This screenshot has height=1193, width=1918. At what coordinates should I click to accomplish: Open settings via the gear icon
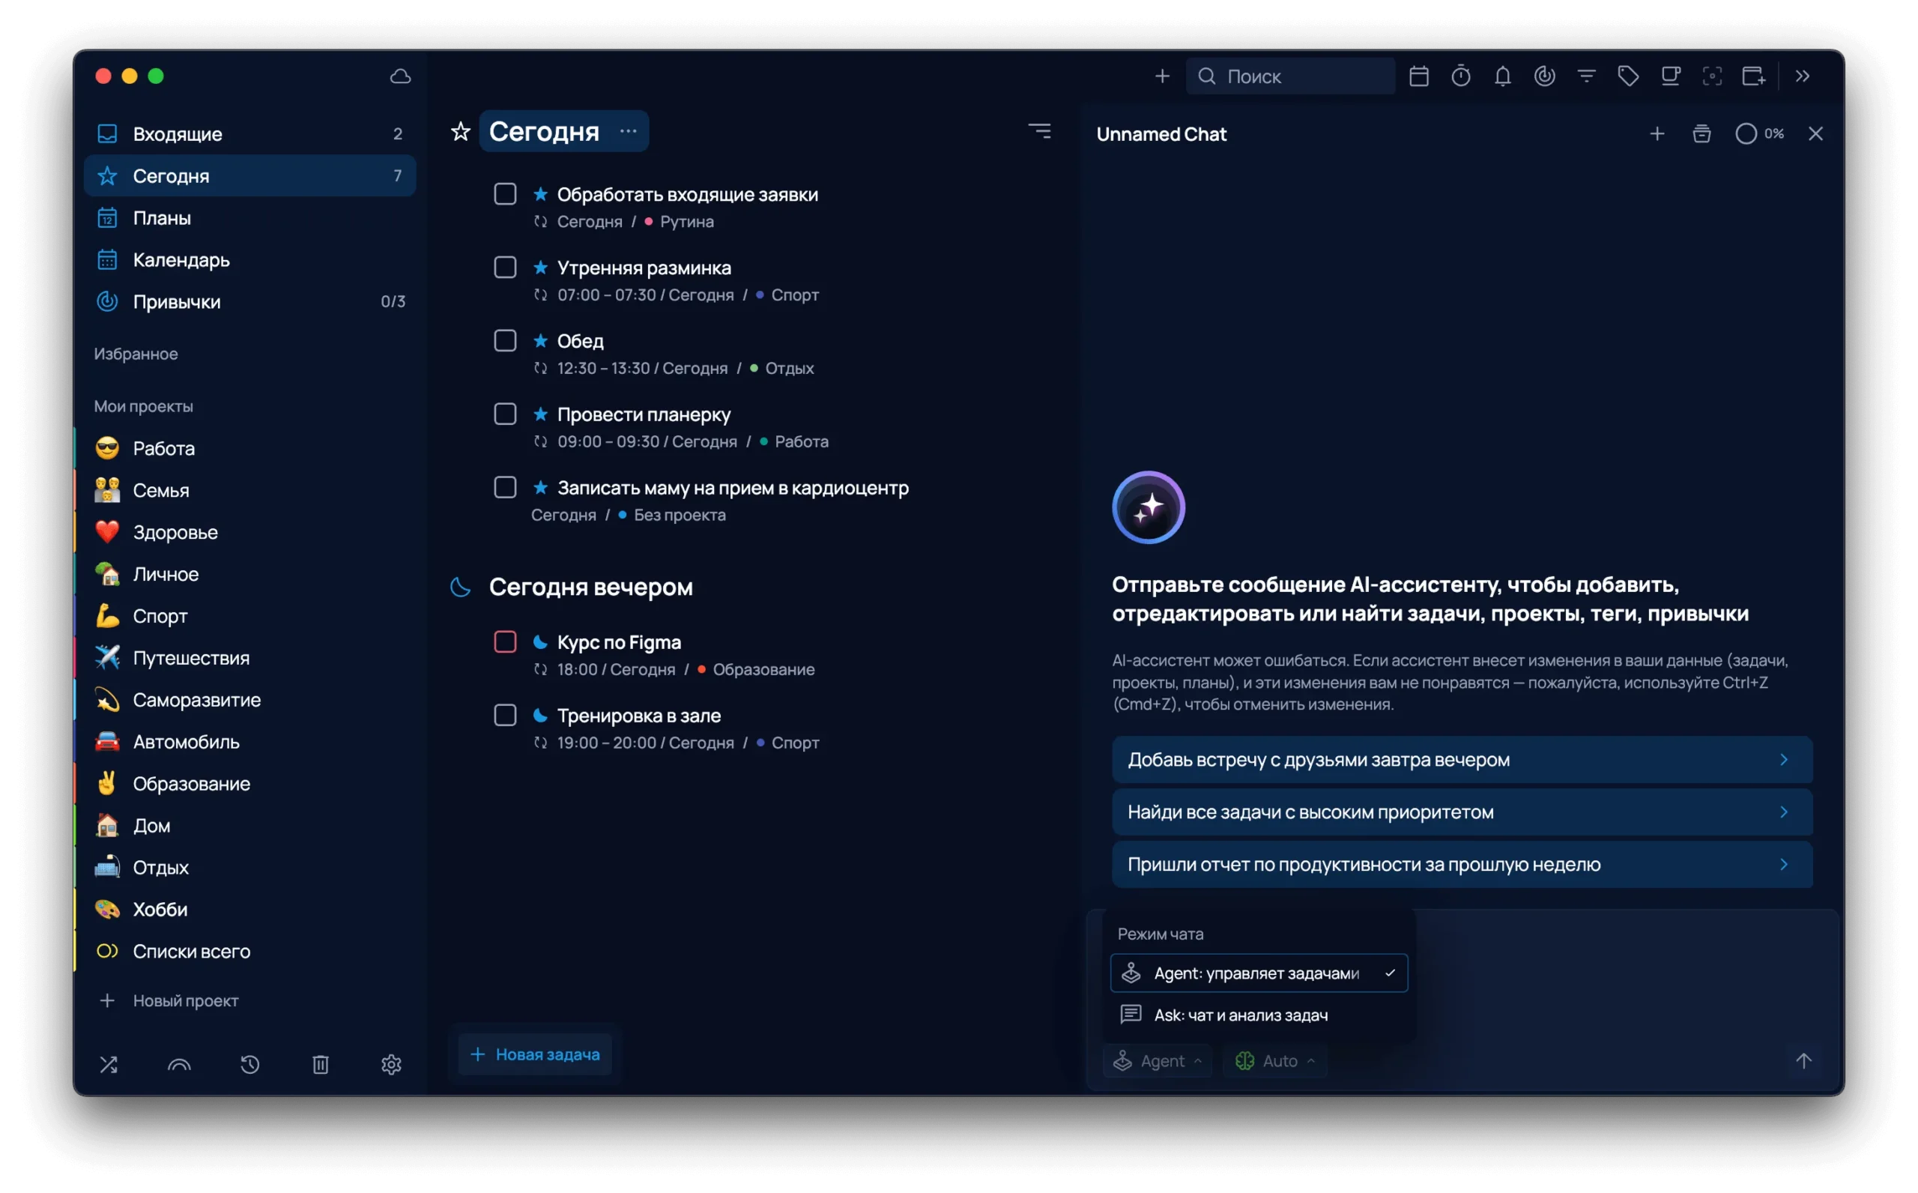(391, 1064)
